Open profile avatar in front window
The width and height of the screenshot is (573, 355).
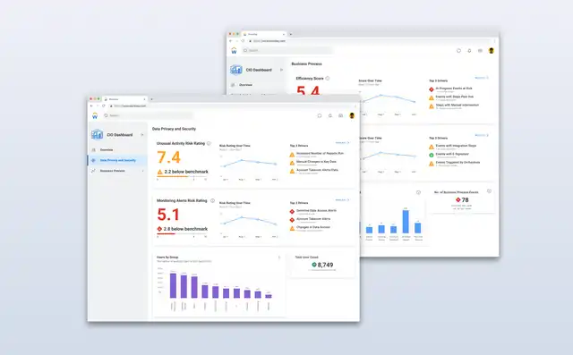[x=352, y=115]
